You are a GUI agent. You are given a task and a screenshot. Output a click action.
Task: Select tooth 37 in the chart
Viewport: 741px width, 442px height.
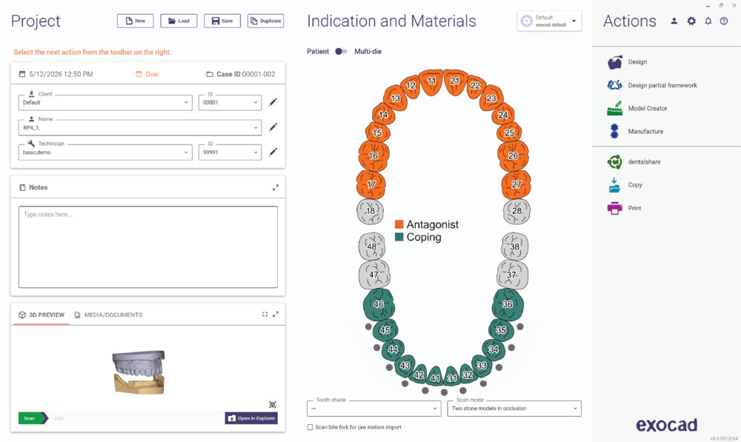512,275
